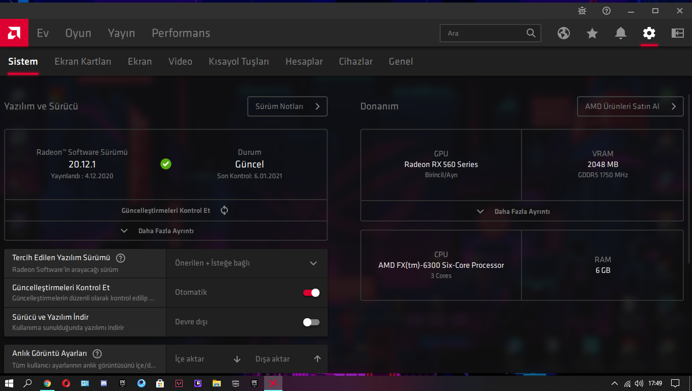Screen dimensions: 692x391
Task: Select the Sistem settings tab
Action: click(23, 62)
